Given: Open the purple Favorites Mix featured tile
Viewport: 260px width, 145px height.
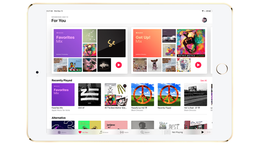Looking at the screenshot, I should click(x=68, y=43).
